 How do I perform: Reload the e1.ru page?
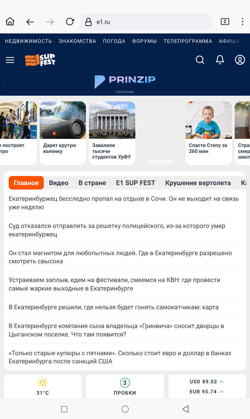click(70, 22)
